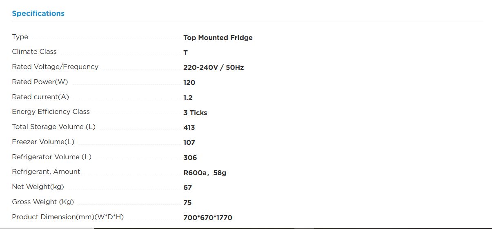This screenshot has height=229, width=492.
Task: Select the Climate Class label
Action: (34, 52)
